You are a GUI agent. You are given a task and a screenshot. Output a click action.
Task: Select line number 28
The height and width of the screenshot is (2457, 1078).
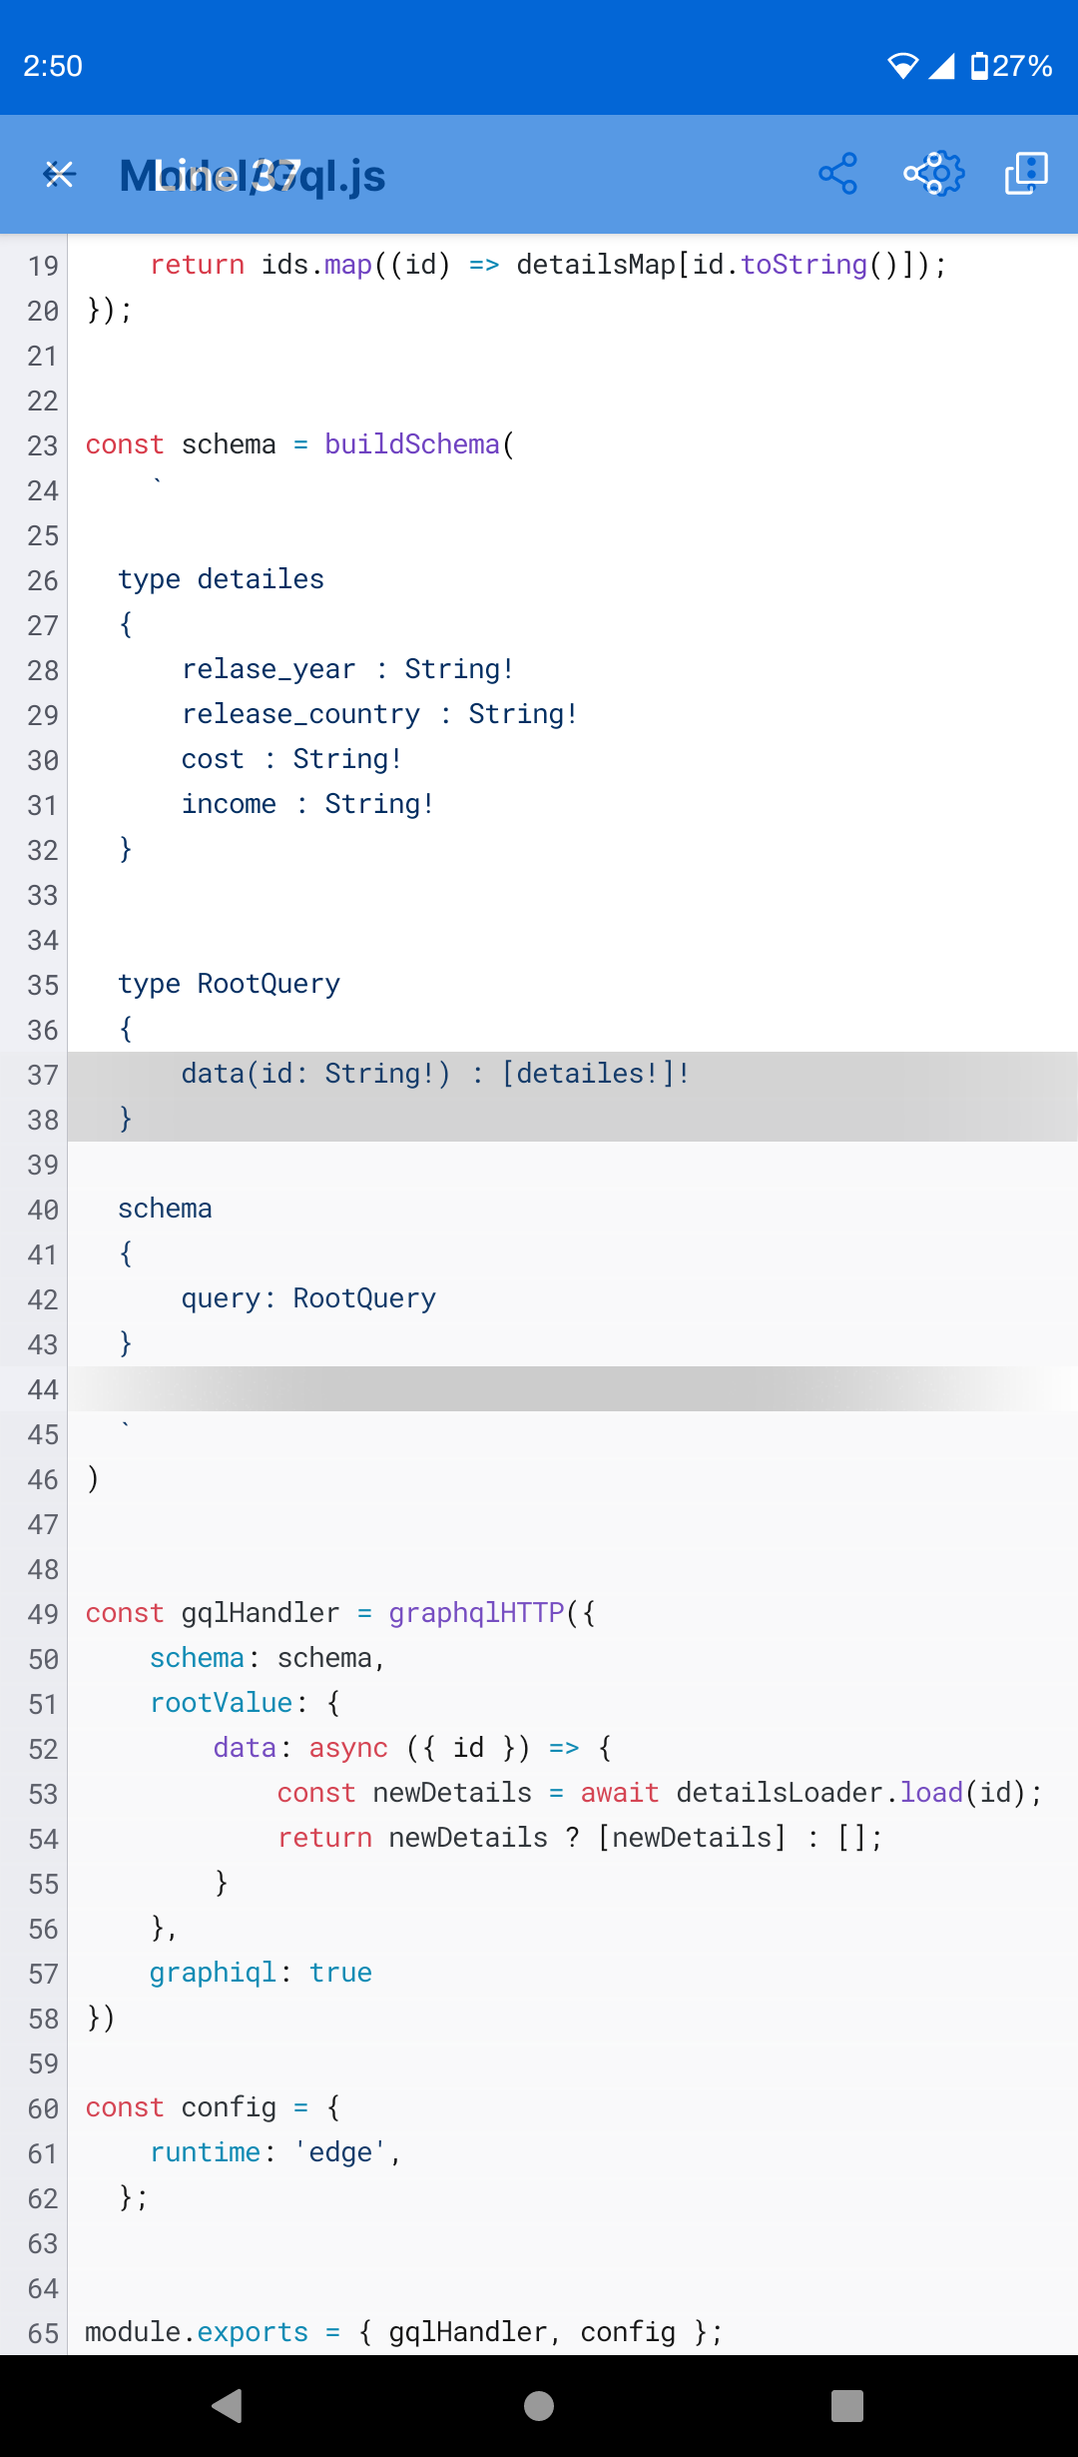(43, 670)
